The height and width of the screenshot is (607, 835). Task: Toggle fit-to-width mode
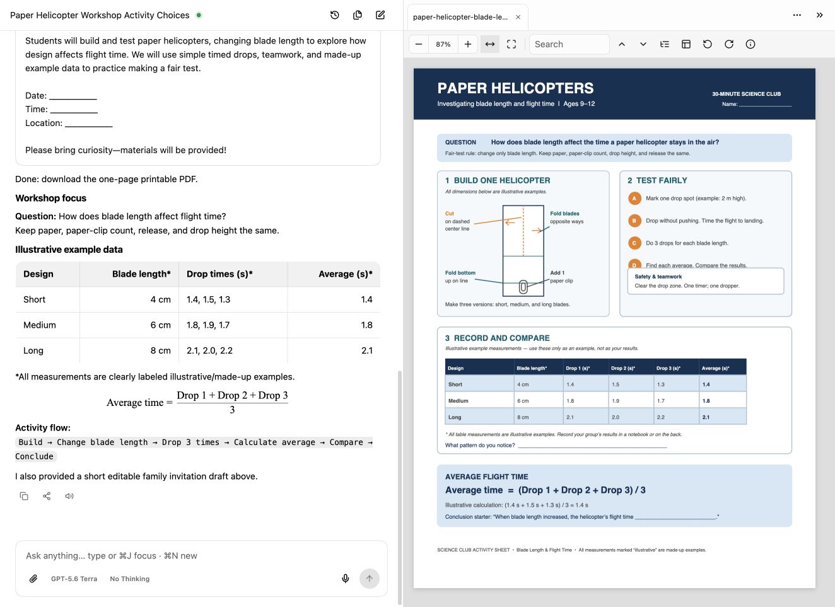[490, 44]
